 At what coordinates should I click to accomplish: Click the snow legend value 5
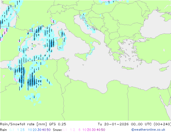pos(80,130)
